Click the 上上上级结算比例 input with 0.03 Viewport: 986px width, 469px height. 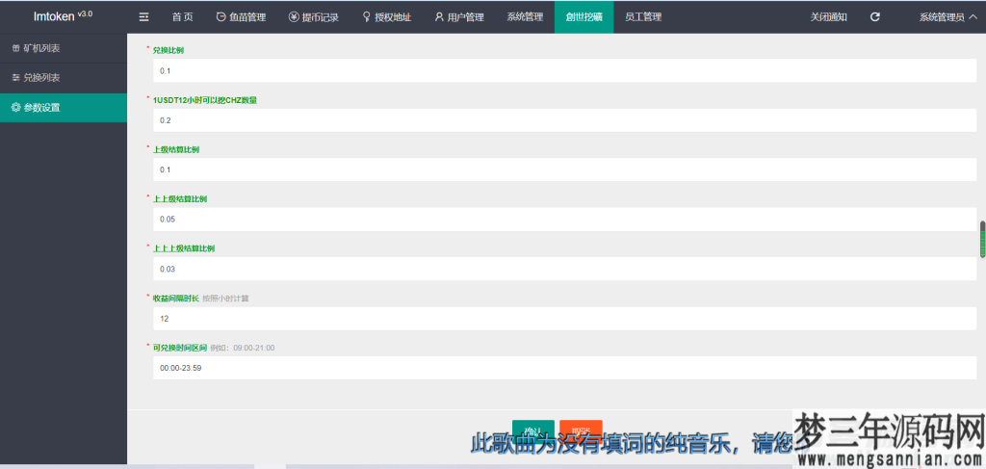(564, 269)
